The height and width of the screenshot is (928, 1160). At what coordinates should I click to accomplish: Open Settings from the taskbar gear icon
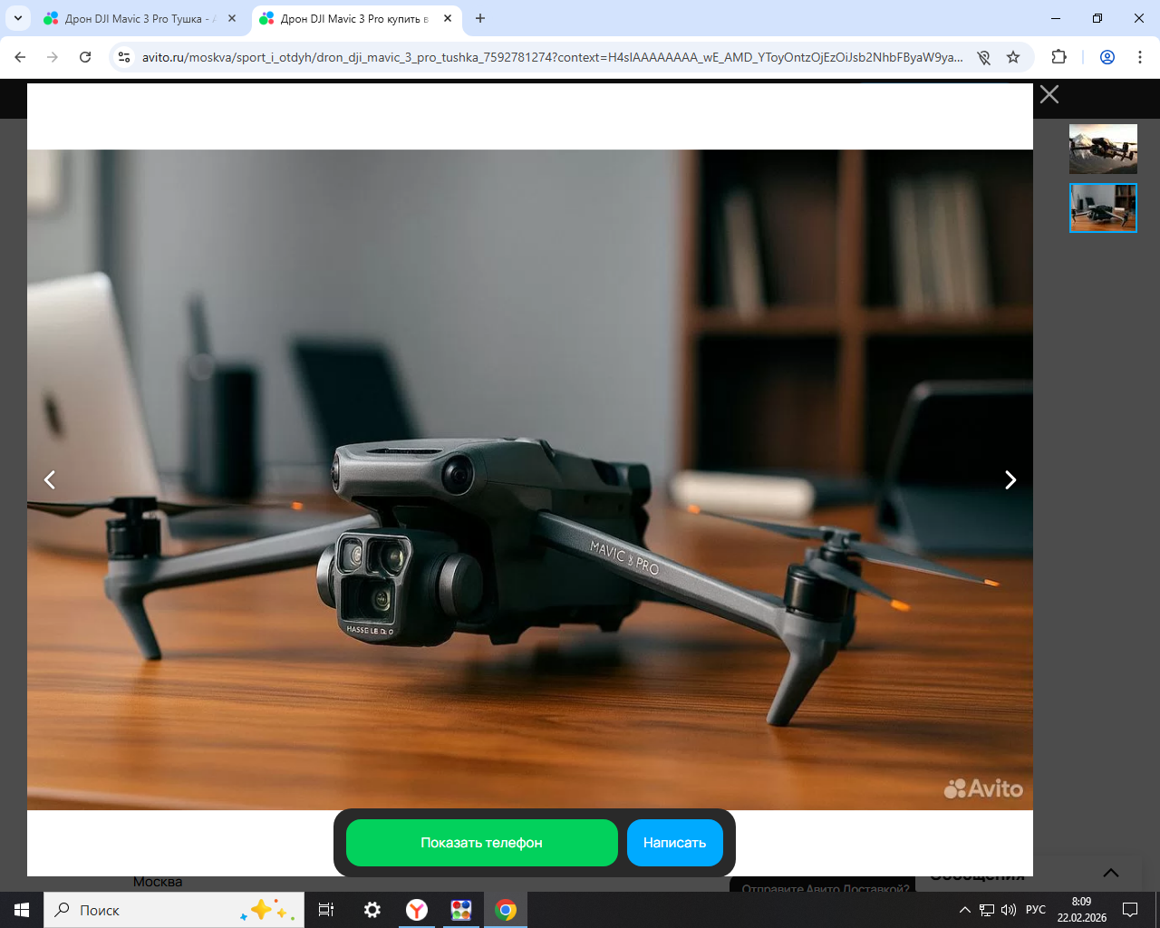(372, 910)
